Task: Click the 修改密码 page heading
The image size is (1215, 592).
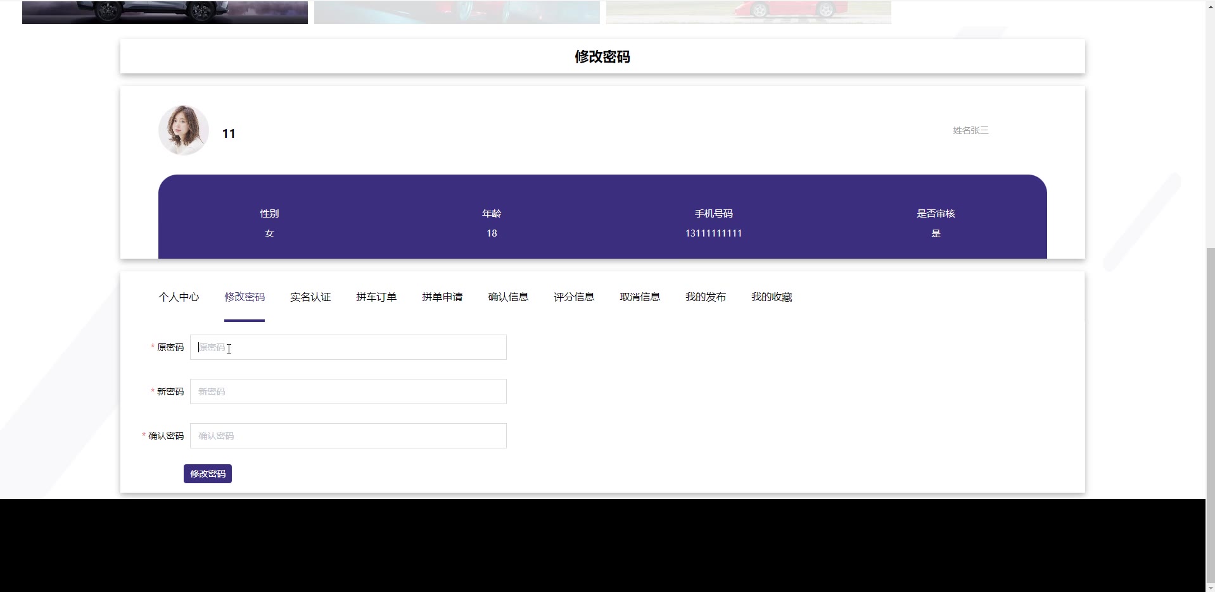Action: 602,57
